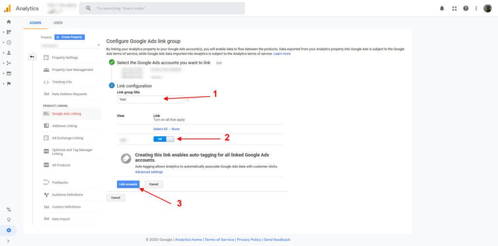Open the Home icon in left sidebar
The width and height of the screenshot is (498, 246).
pyautogui.click(x=9, y=22)
